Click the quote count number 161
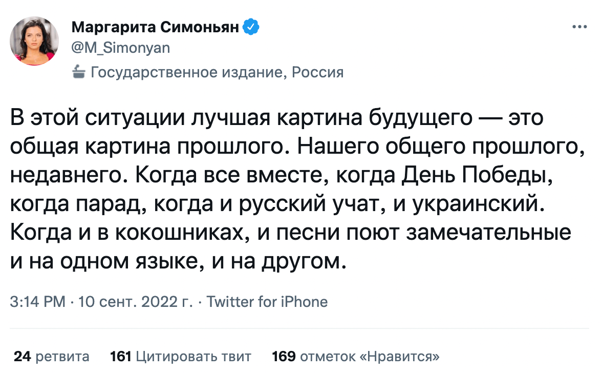Viewport: 602px width, 373px height. [121, 356]
